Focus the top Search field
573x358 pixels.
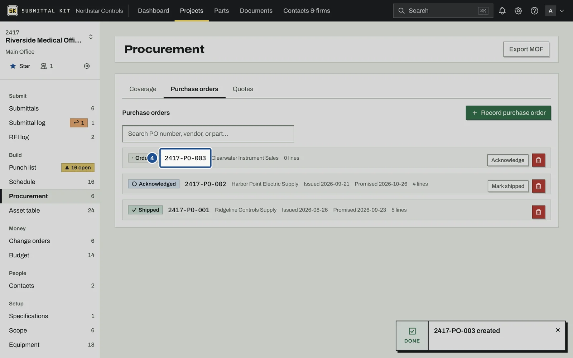[x=443, y=11]
